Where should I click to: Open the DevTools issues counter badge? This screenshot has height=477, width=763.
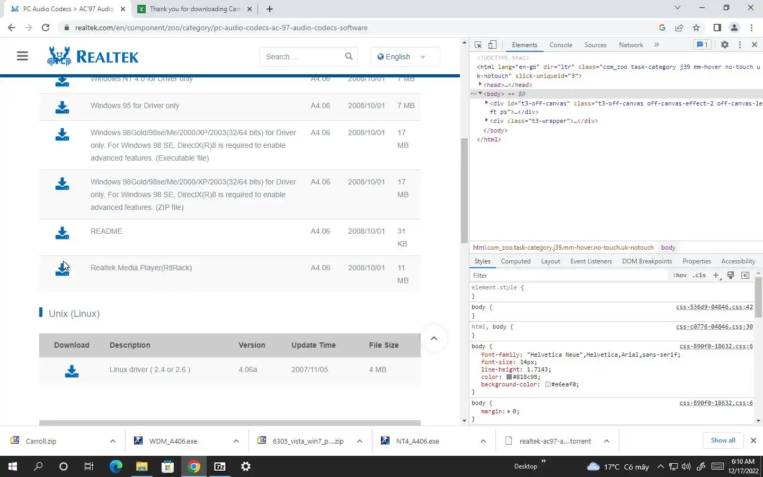point(702,45)
